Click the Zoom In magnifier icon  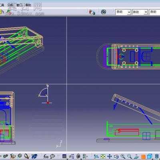(x=123, y=156)
